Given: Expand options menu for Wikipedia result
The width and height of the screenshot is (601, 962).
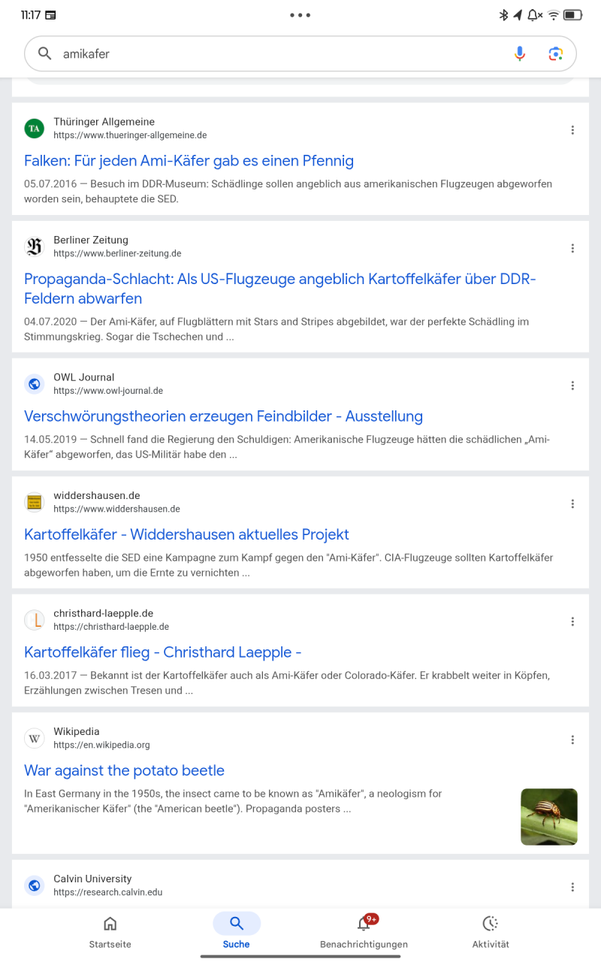Looking at the screenshot, I should 572,740.
